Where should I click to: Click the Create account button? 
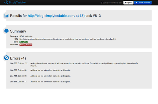point(143,3)
